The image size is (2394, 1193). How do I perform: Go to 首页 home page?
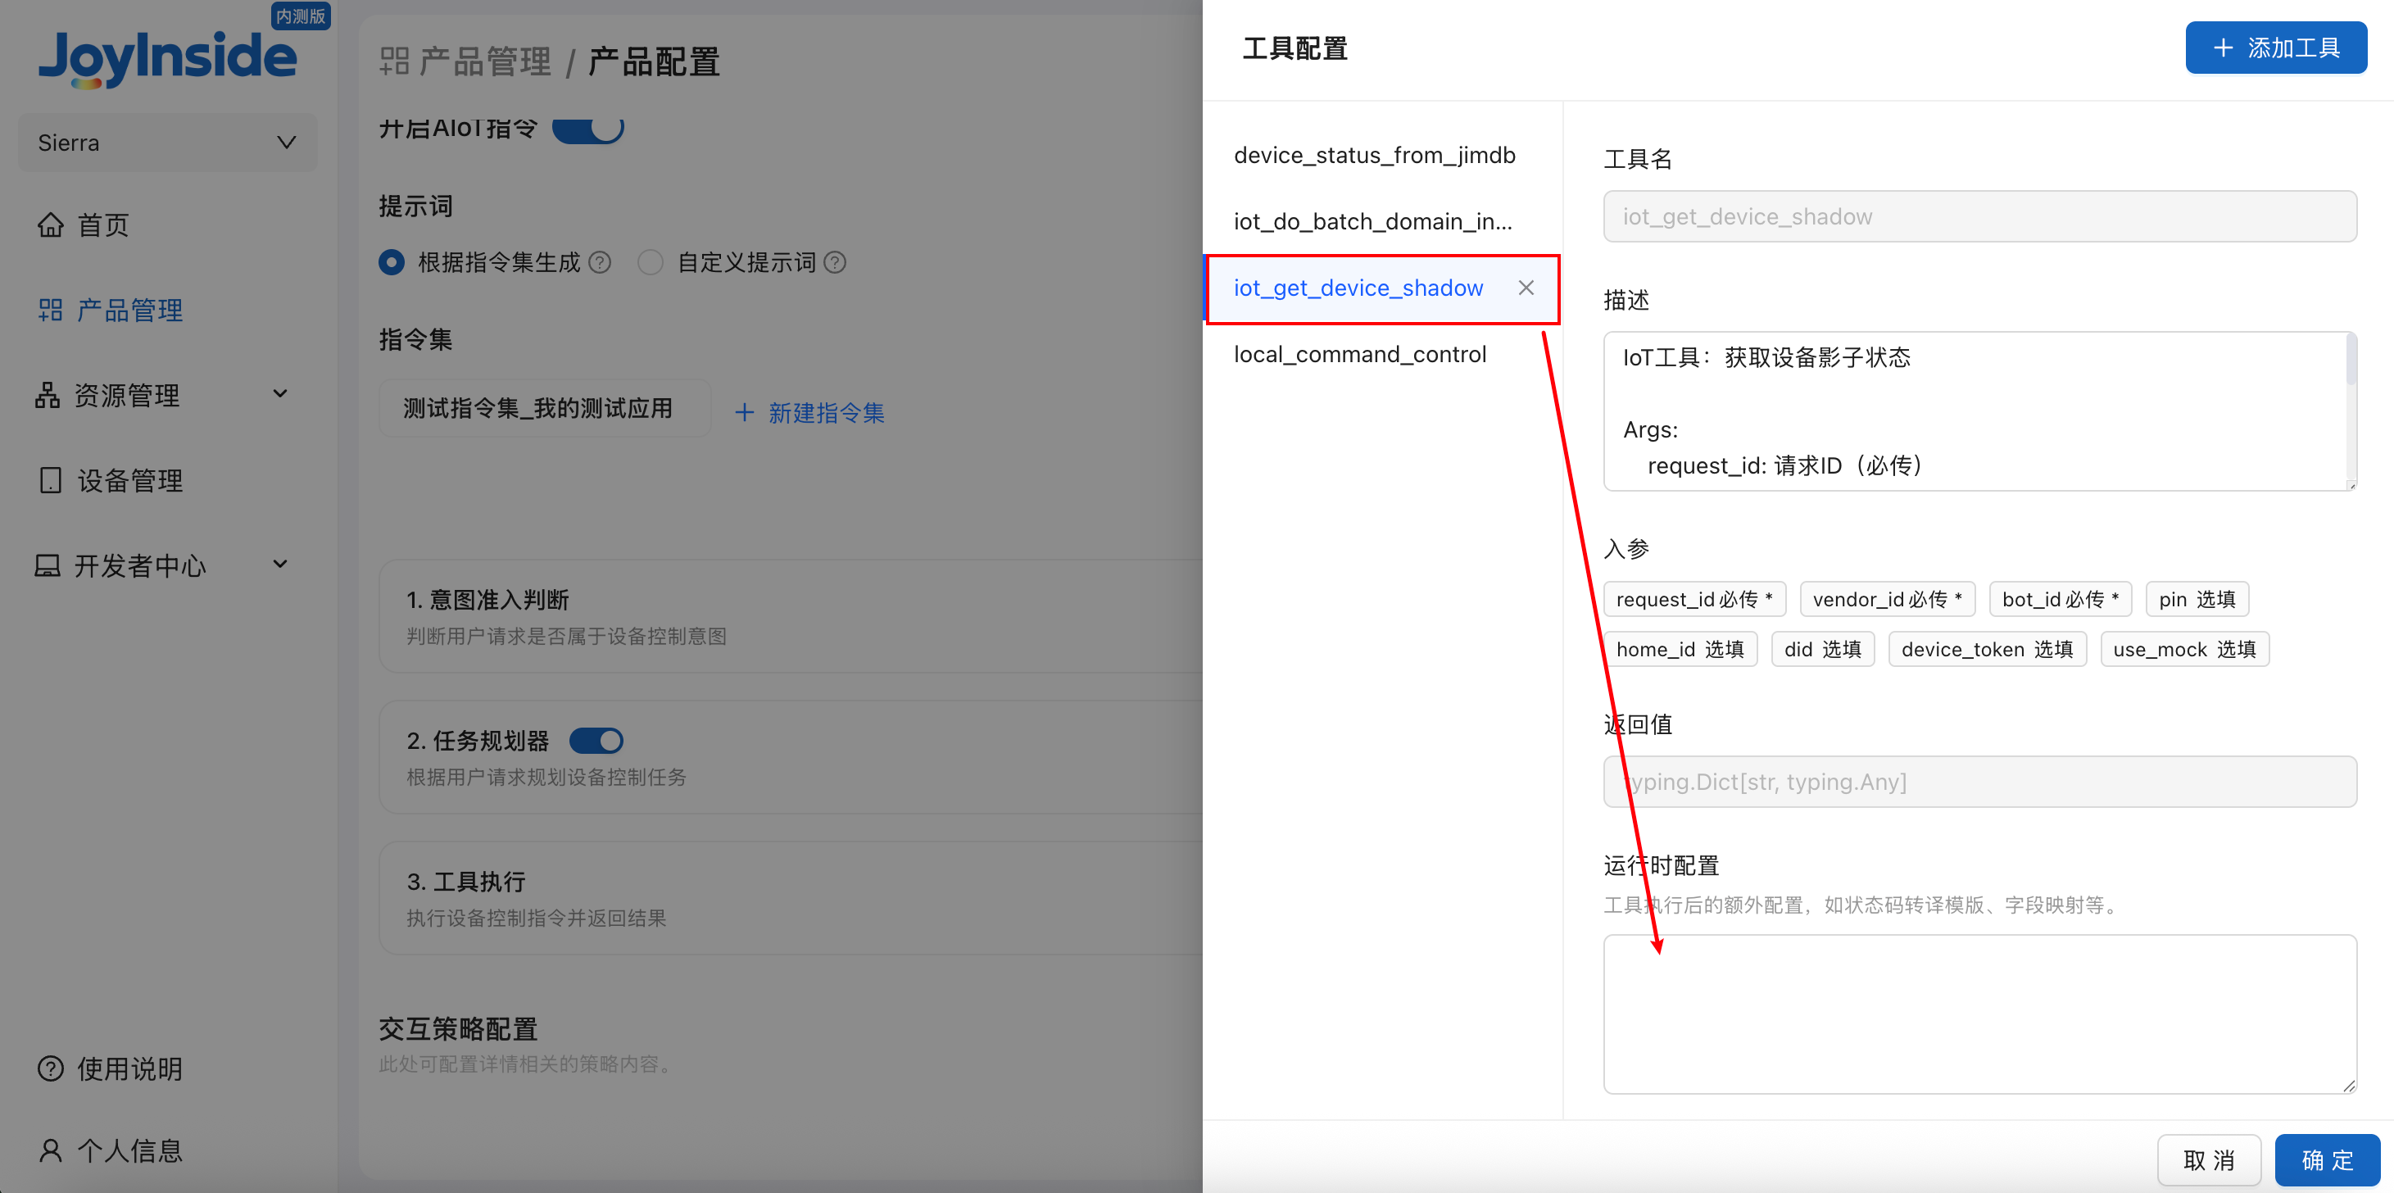[102, 225]
